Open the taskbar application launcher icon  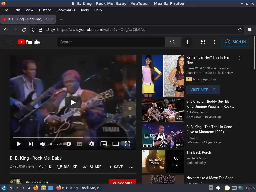4,188
